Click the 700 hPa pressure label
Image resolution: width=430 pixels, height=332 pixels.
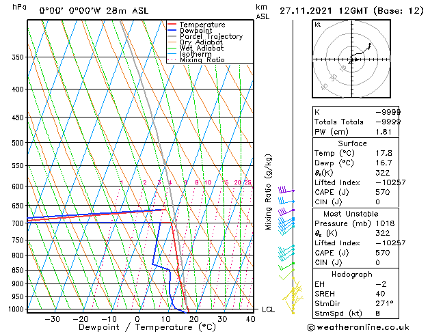pos(18,223)
